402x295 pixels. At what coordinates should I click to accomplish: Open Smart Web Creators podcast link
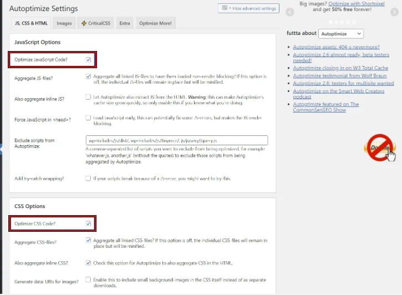(x=339, y=94)
